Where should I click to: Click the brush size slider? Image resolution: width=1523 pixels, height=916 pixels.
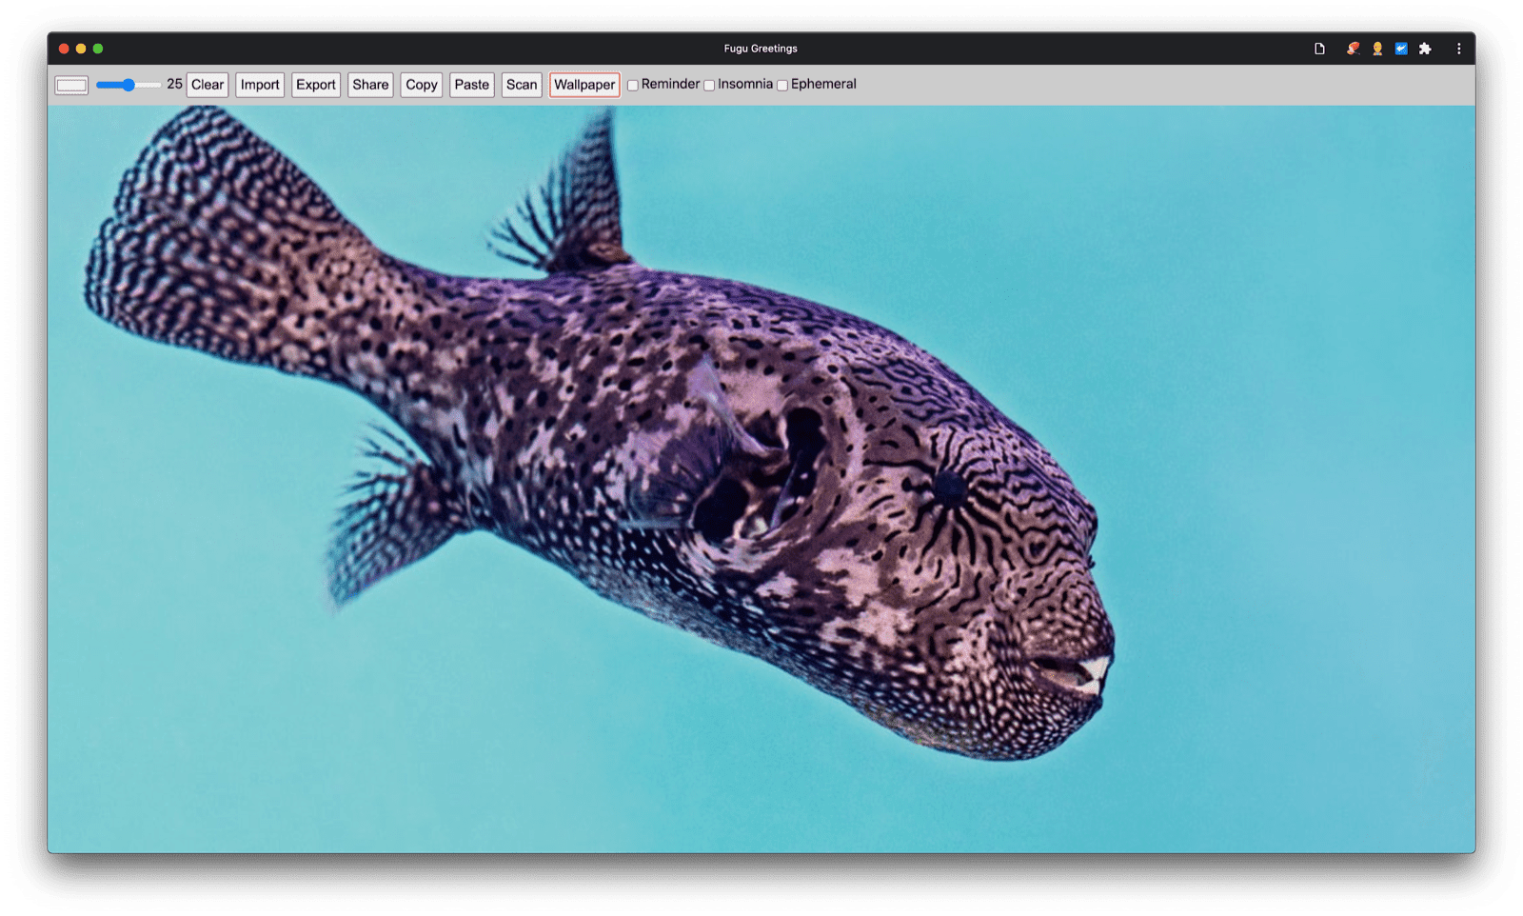[129, 85]
